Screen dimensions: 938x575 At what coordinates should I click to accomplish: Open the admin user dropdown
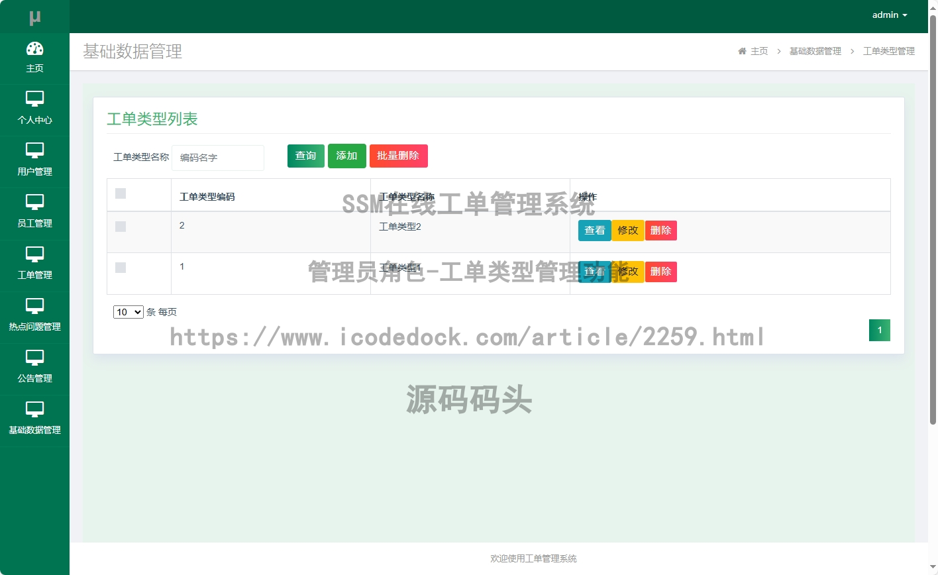(x=890, y=15)
